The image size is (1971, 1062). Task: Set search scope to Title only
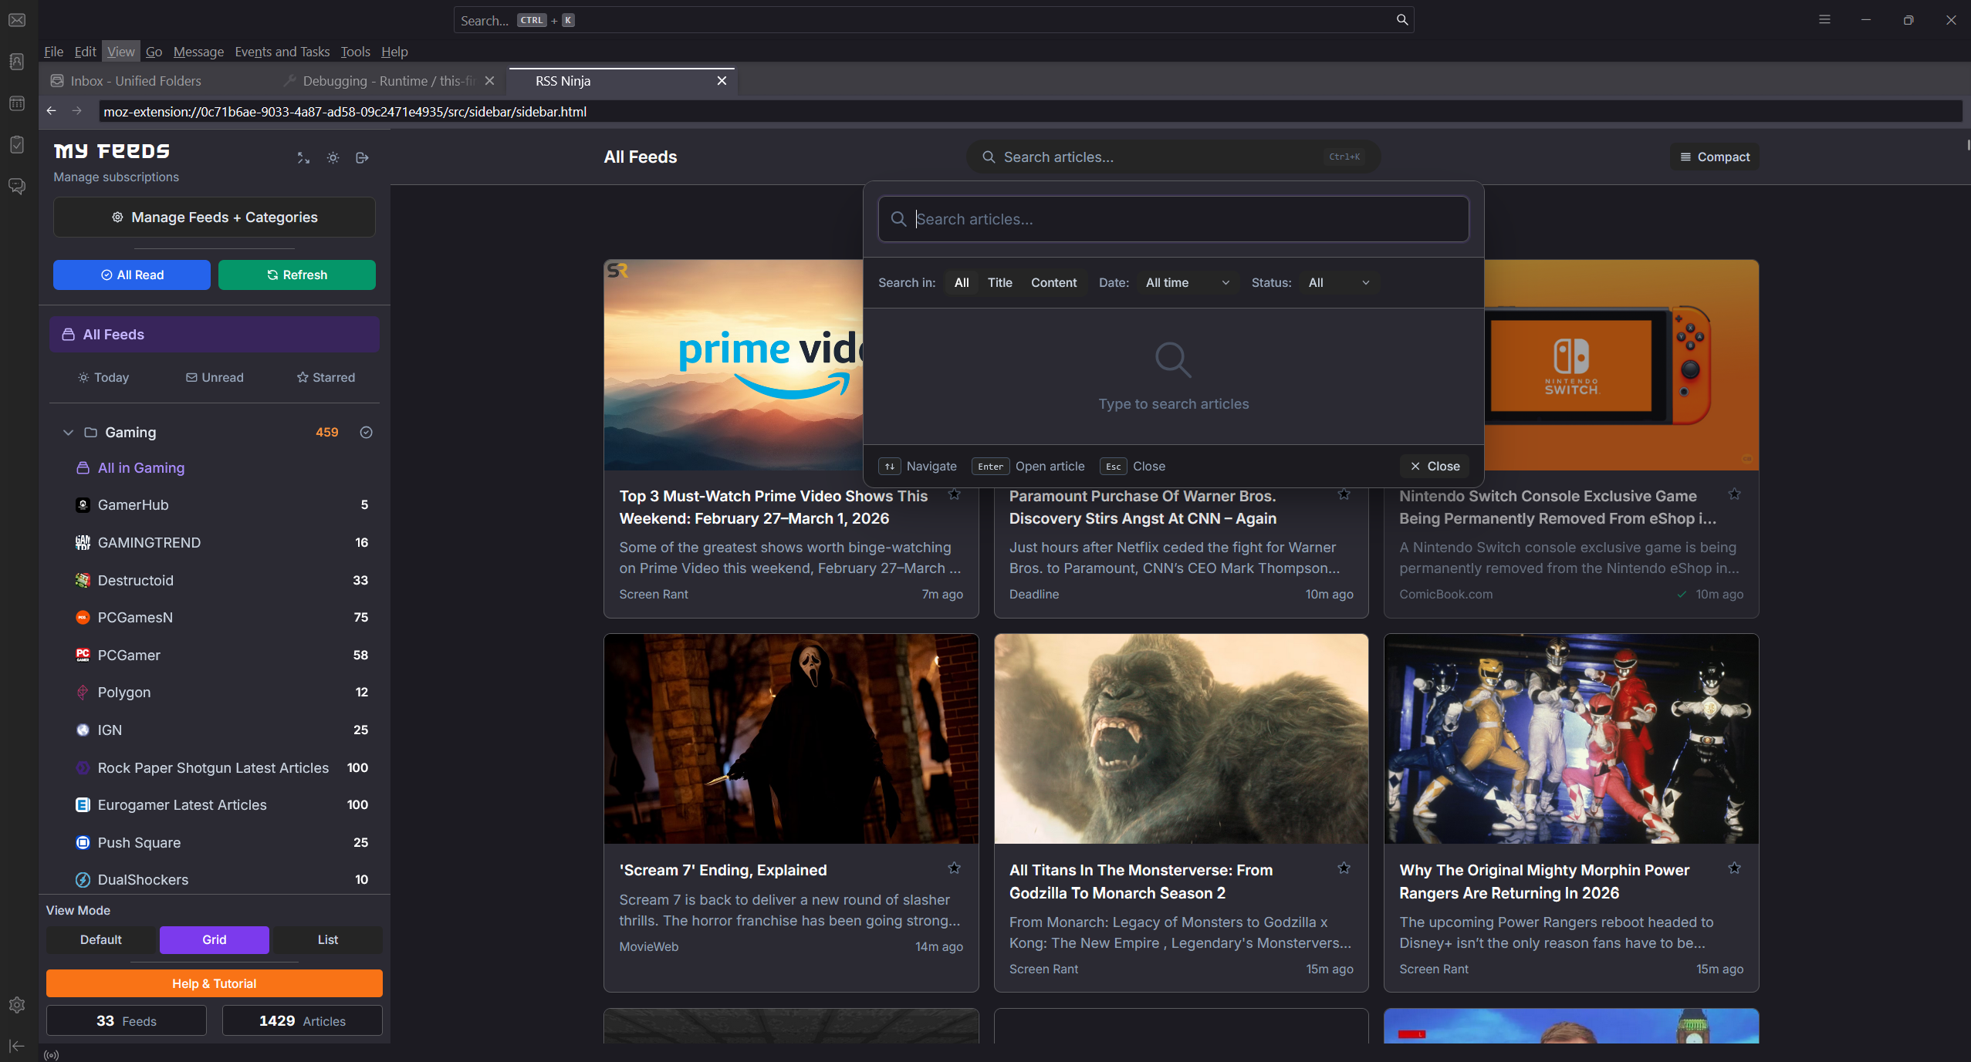pyautogui.click(x=999, y=283)
